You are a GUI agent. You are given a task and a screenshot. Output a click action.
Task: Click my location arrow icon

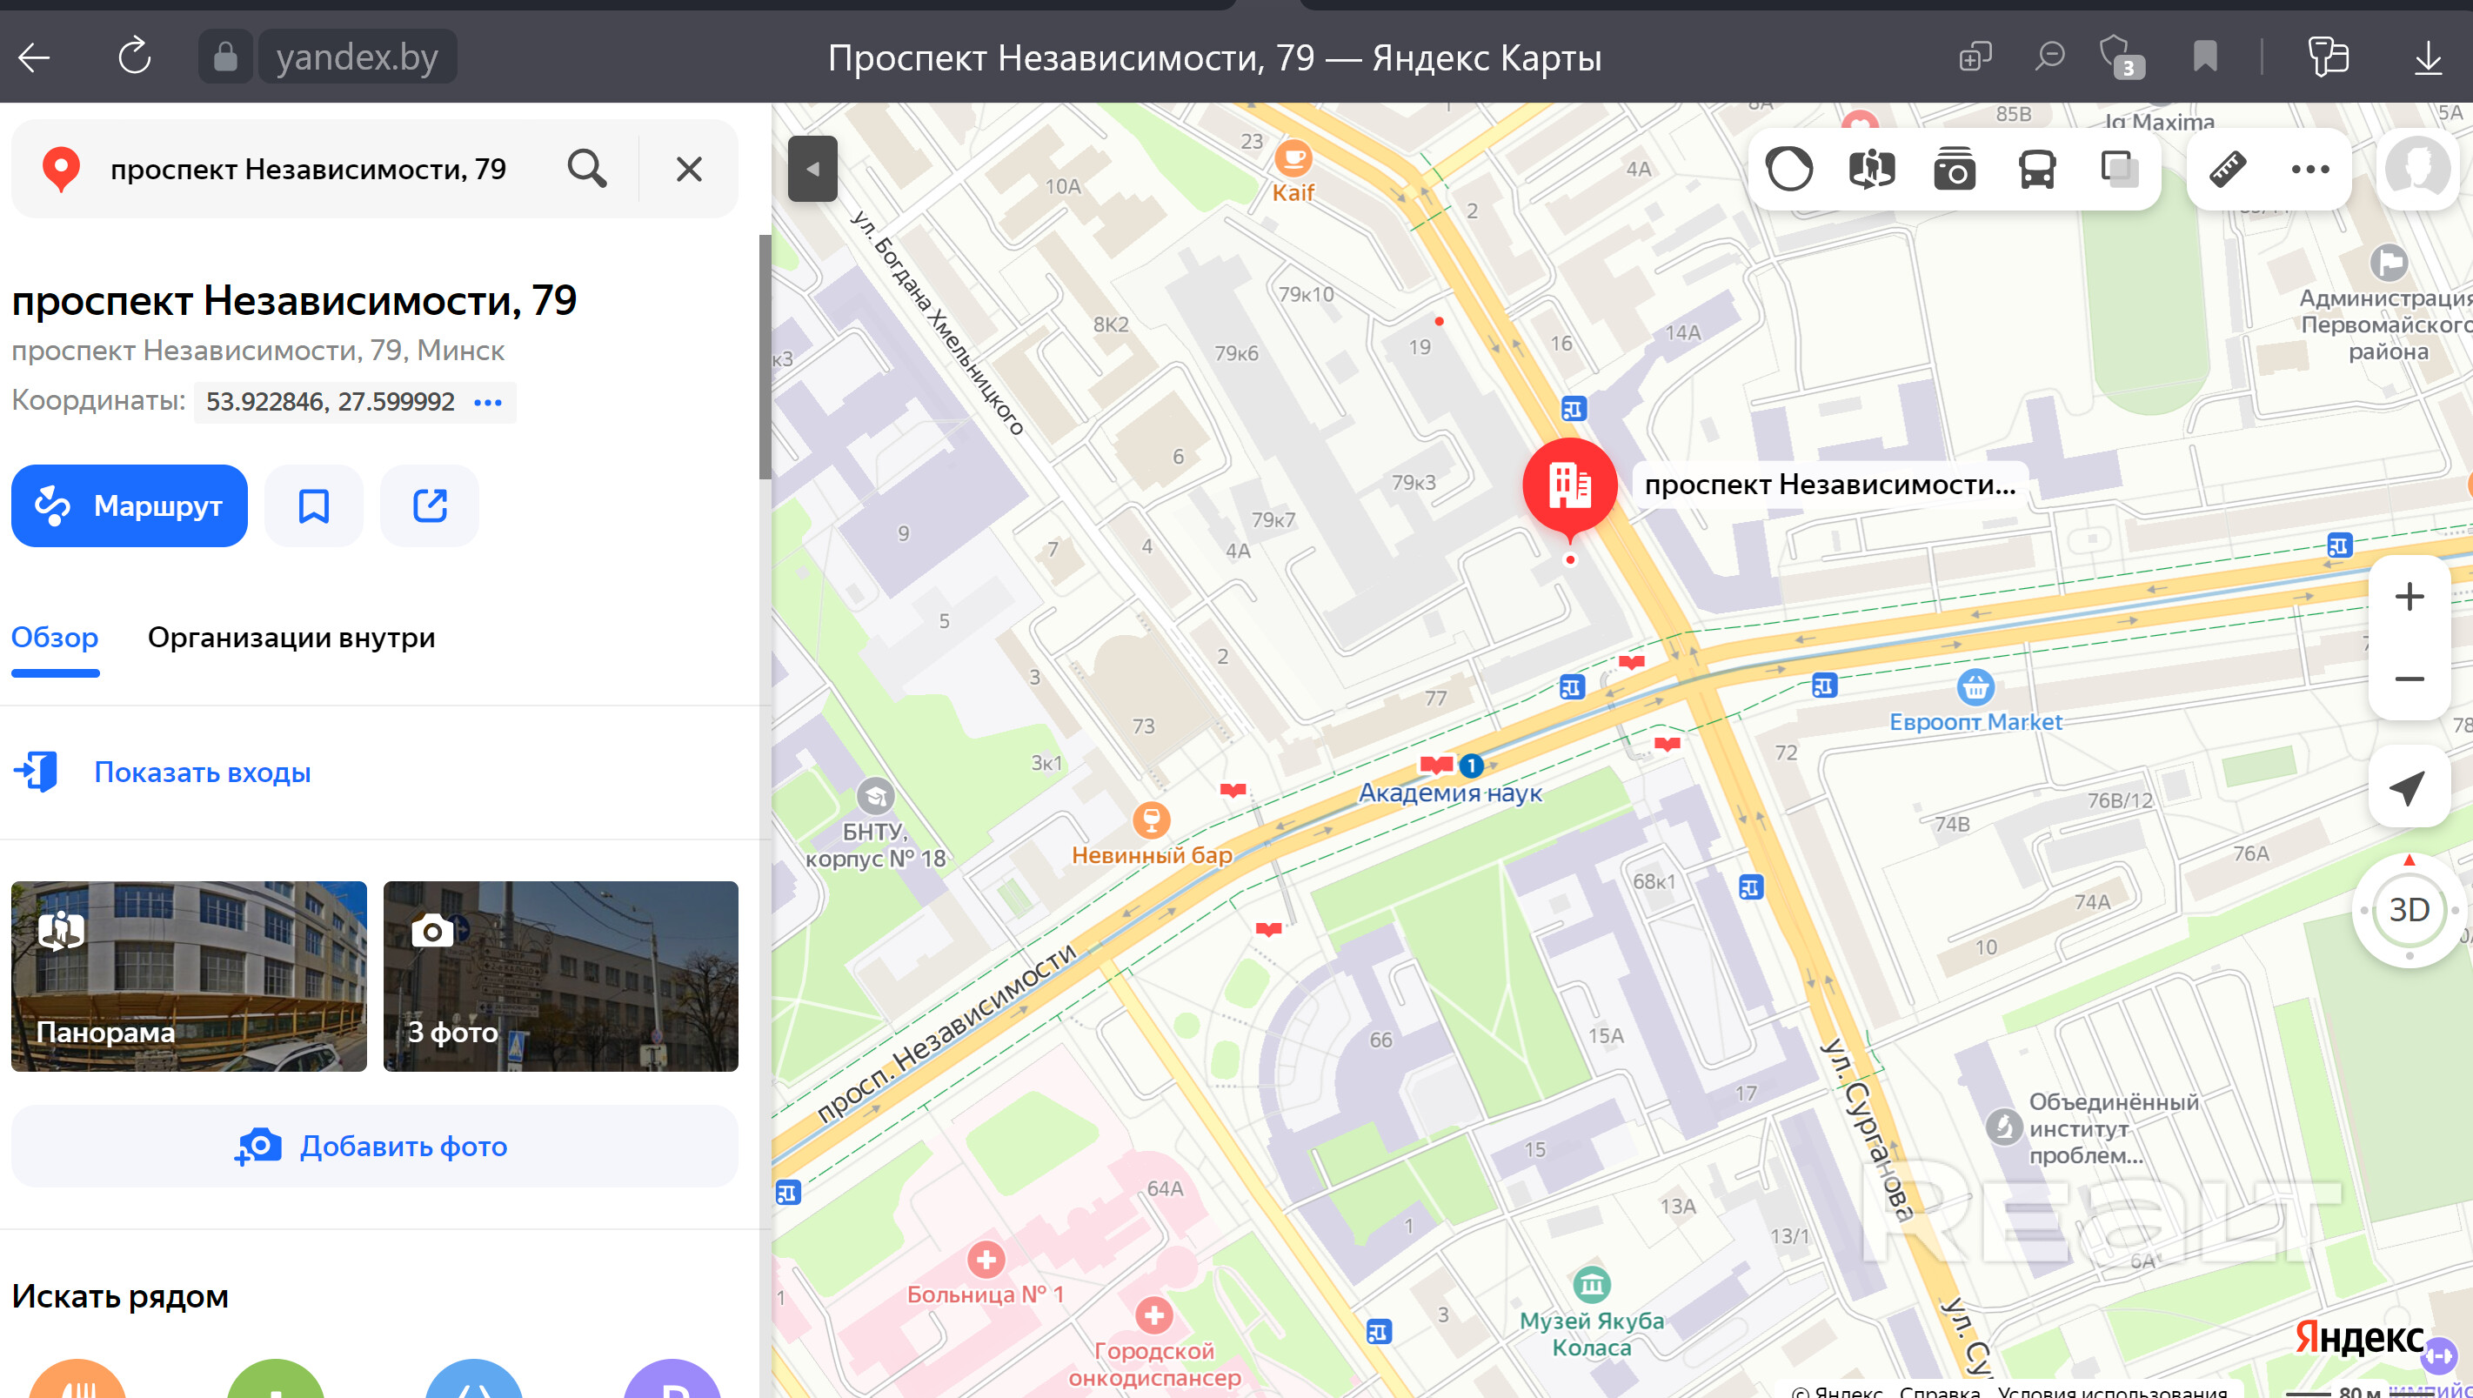[x=2408, y=787]
